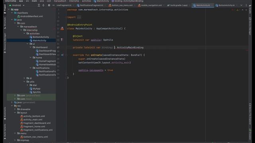Select activity_bottom.xml layout file
Viewport: 255px width, 143px height.
[x=33, y=116]
